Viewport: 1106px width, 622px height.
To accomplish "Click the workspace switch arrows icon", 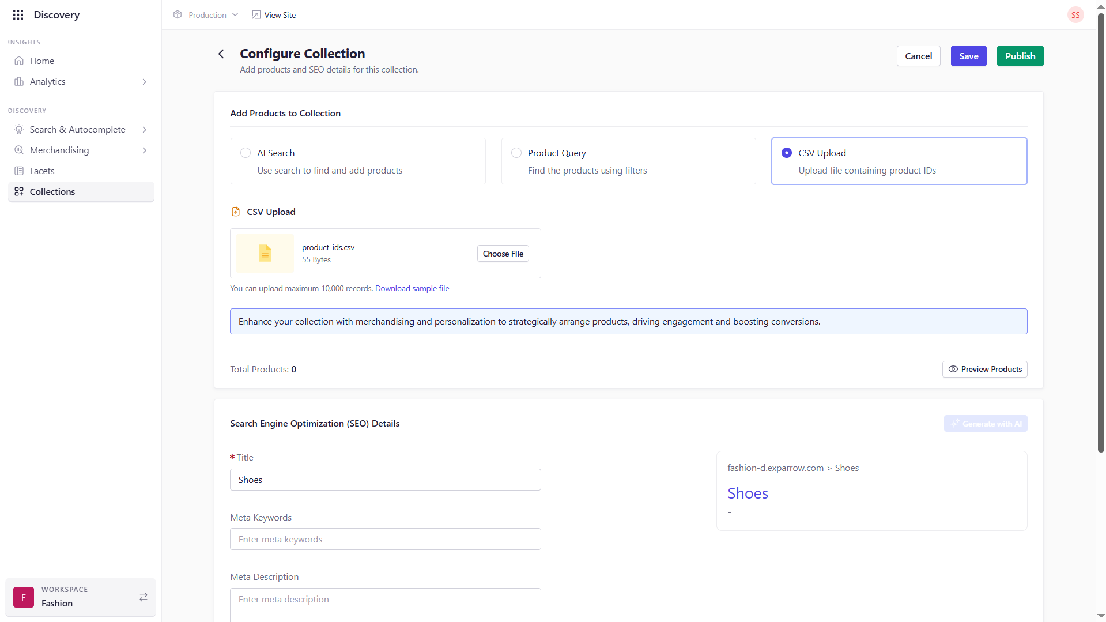I will pyautogui.click(x=144, y=597).
